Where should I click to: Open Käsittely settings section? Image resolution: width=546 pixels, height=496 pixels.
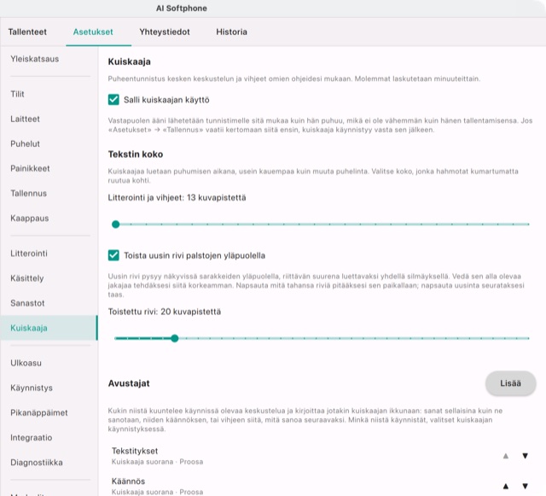coord(49,278)
